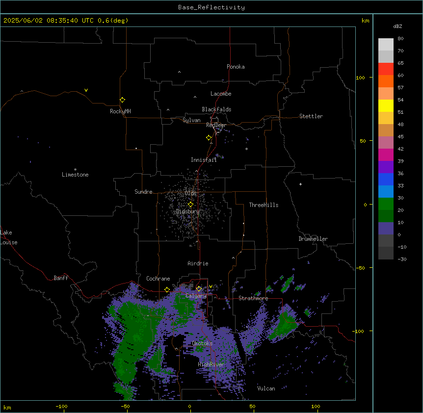Click the 80 value on dBZ scale

tap(400, 39)
